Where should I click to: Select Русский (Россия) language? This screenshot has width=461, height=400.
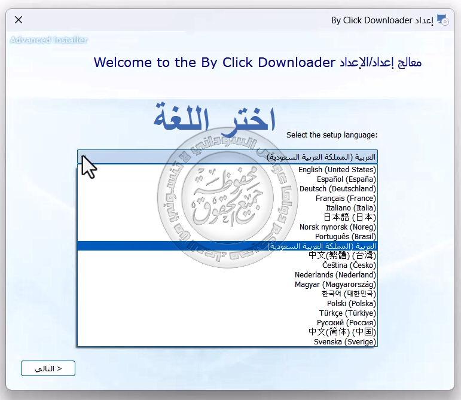click(x=347, y=323)
